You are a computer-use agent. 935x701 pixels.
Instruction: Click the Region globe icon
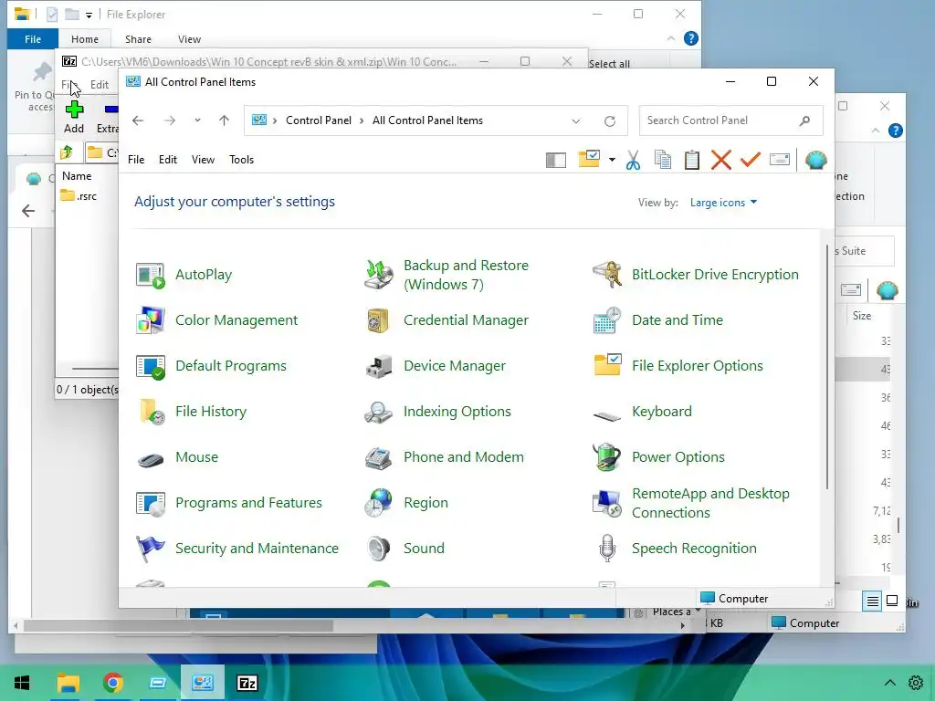tap(378, 503)
